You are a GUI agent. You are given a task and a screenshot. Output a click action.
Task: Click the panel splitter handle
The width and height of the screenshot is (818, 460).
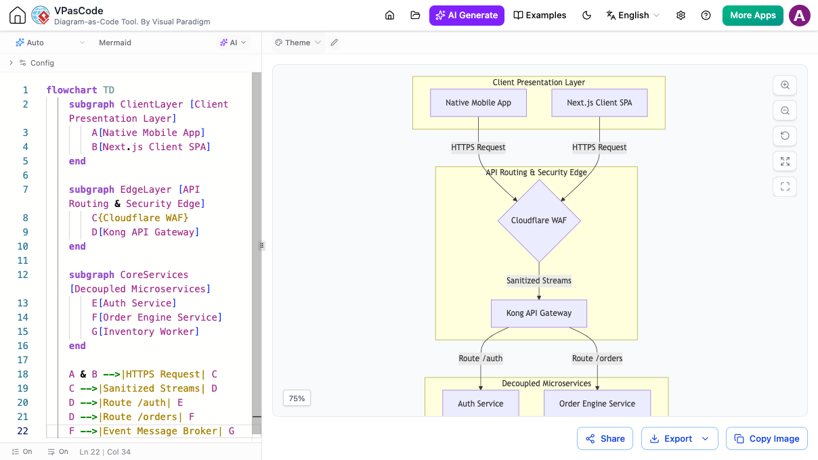[262, 246]
